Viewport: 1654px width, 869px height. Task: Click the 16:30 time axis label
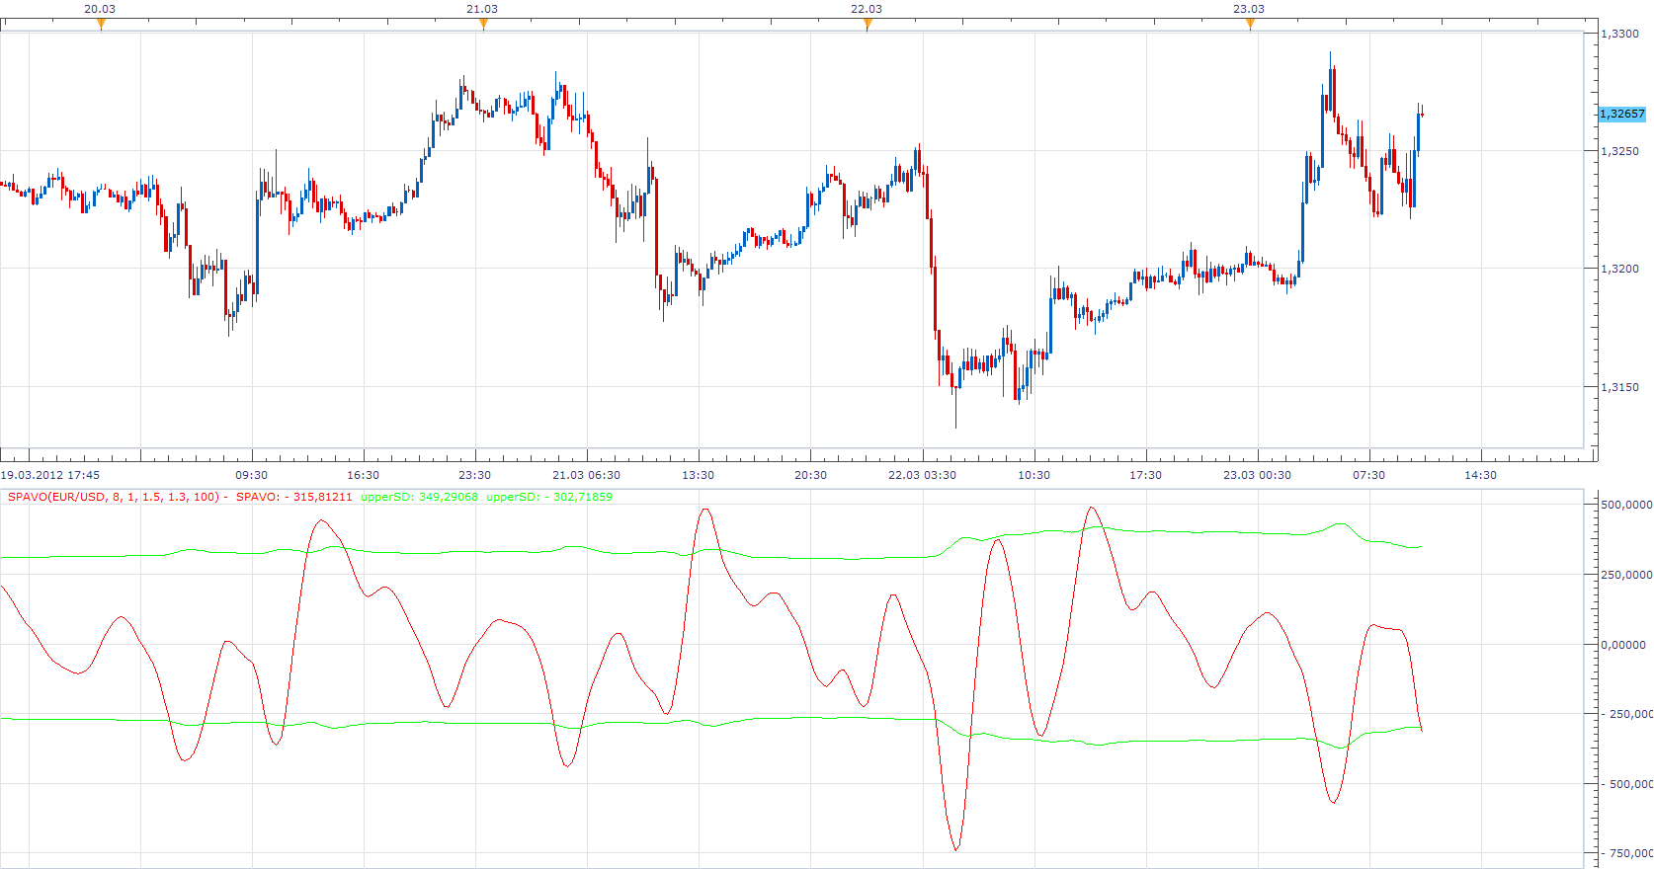364,475
